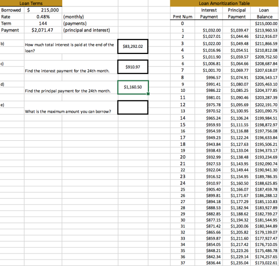Select the Borrowed amount cell showing 215,000
Viewport: 279px width, 266px height.
(43, 10)
